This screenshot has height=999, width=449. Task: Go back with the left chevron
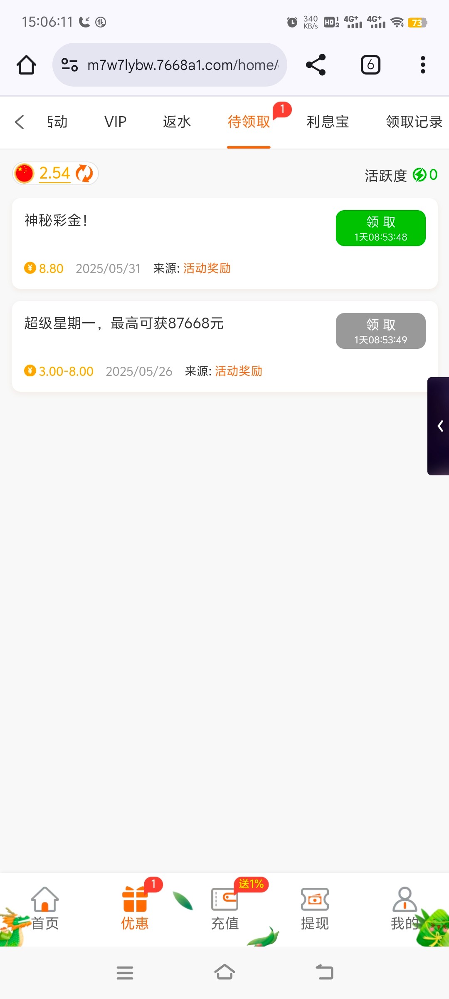[x=20, y=122]
